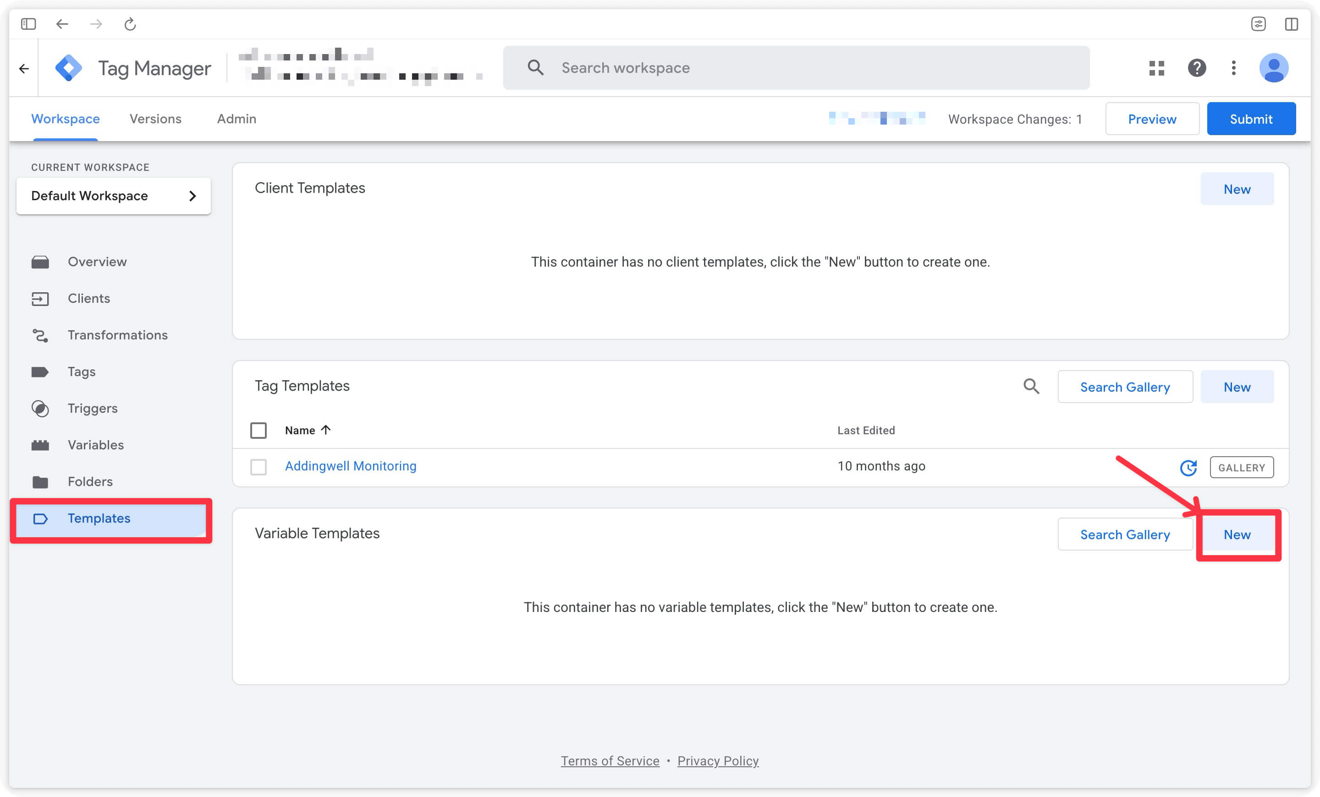Click the Triggers circle icon

pyautogui.click(x=40, y=409)
